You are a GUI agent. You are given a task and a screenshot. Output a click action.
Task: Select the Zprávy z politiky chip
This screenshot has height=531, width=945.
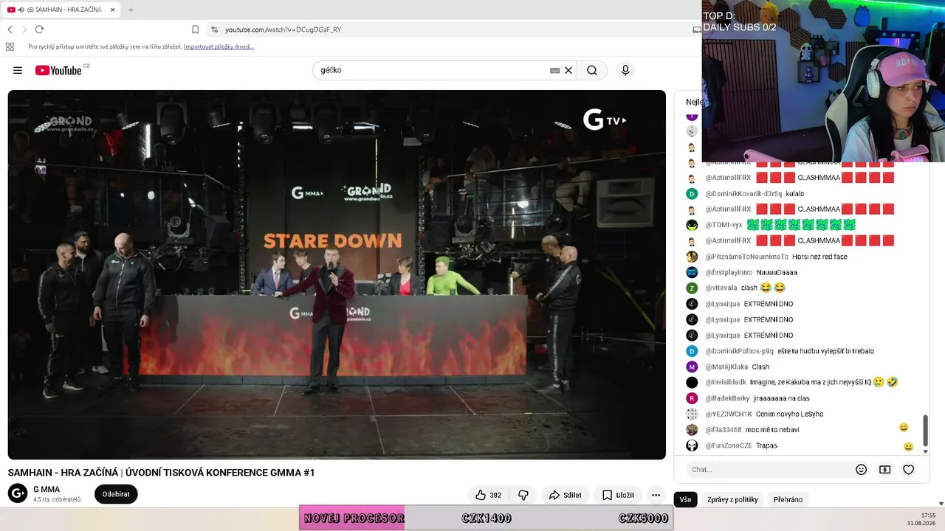pos(732,499)
